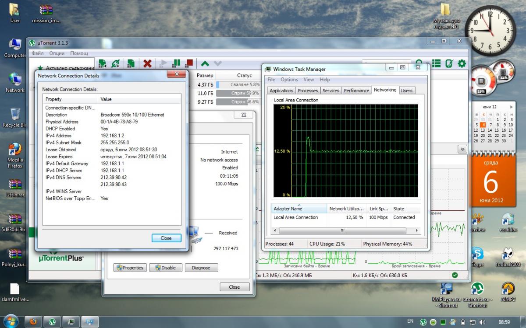Click the Add Torrent toolbar icon

tap(102, 64)
